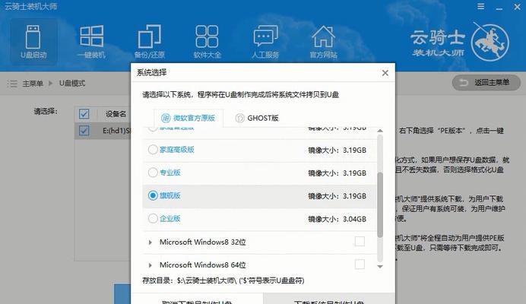Click the 企业版 link text
This screenshot has height=304, width=526.
tap(170, 218)
